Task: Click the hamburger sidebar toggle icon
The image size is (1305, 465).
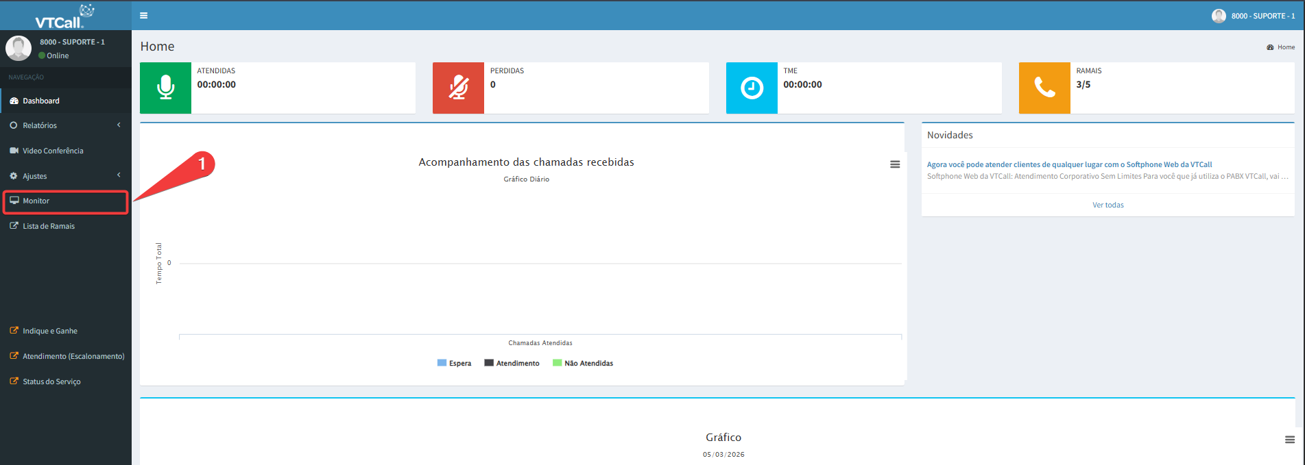Action: tap(143, 16)
